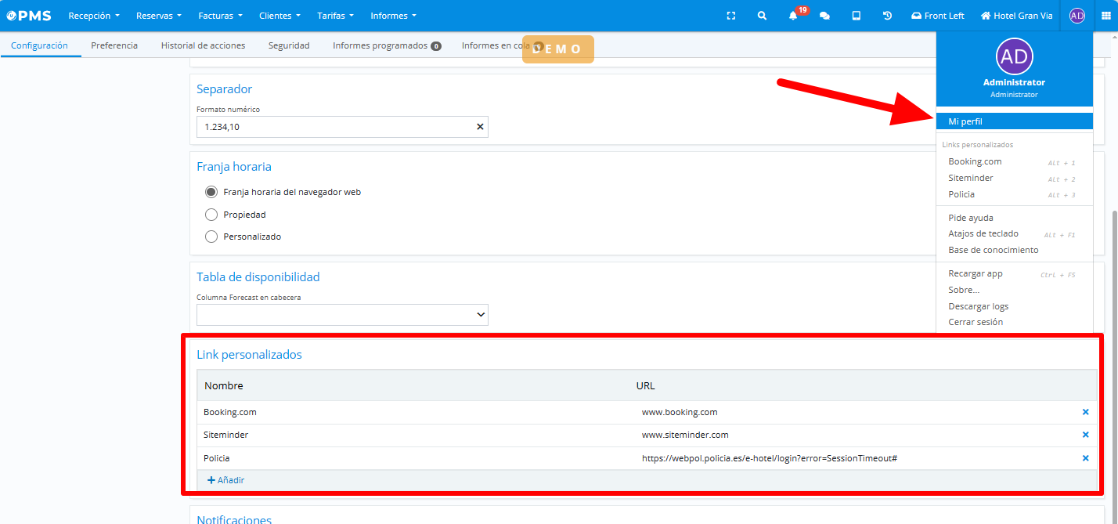
Task: Delete the Booking.com custom link row
Action: pyautogui.click(x=1085, y=412)
